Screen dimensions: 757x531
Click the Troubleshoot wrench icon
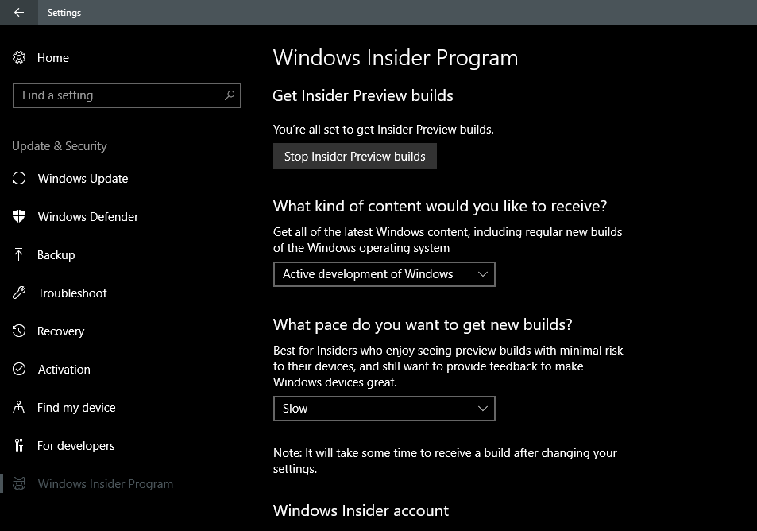(19, 293)
